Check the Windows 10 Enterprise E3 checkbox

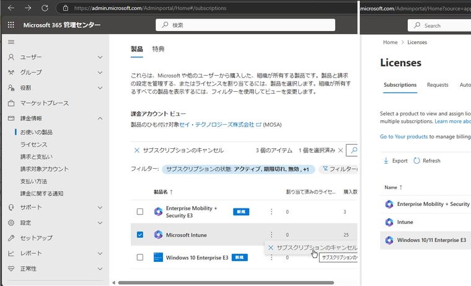pyautogui.click(x=140, y=257)
